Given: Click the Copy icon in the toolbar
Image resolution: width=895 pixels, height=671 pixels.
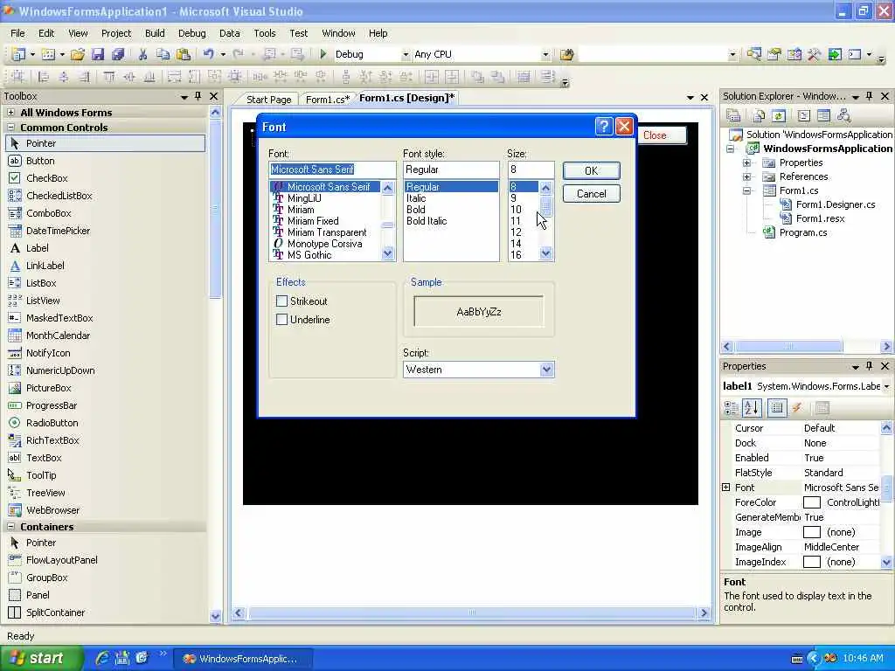Looking at the screenshot, I should point(163,54).
